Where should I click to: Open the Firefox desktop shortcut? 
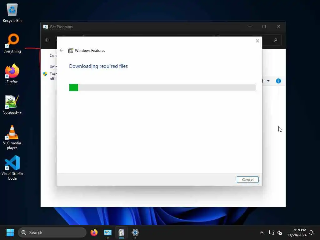click(12, 74)
